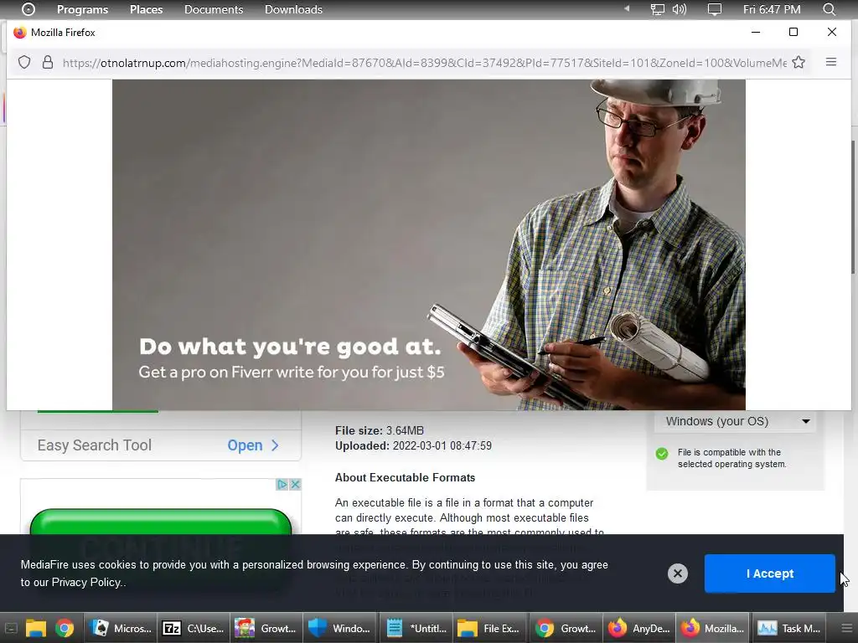Open the yellow file manager taskbar icon
The height and width of the screenshot is (643, 858).
(x=35, y=628)
